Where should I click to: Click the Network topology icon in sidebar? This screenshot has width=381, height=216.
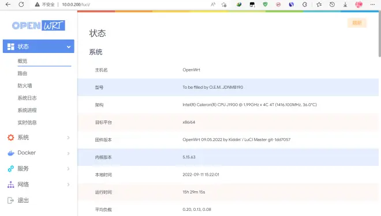point(11,184)
